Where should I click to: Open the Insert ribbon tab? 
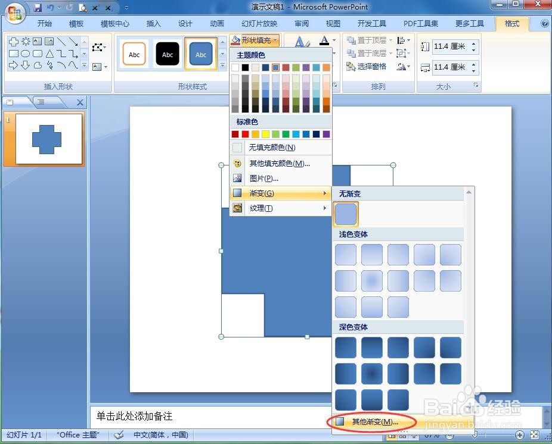click(153, 24)
